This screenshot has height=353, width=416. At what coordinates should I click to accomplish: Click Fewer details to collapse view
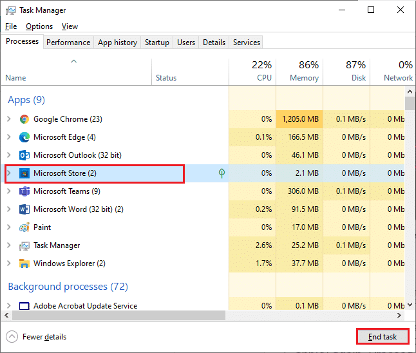[36, 337]
